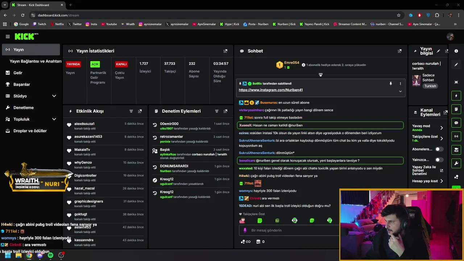Click the highlighted XuseoX chat message
464x261 pixels.
320,125
